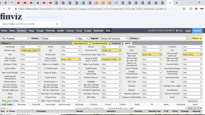
Task: Click the Tickers input box
Action: pos(163,38)
